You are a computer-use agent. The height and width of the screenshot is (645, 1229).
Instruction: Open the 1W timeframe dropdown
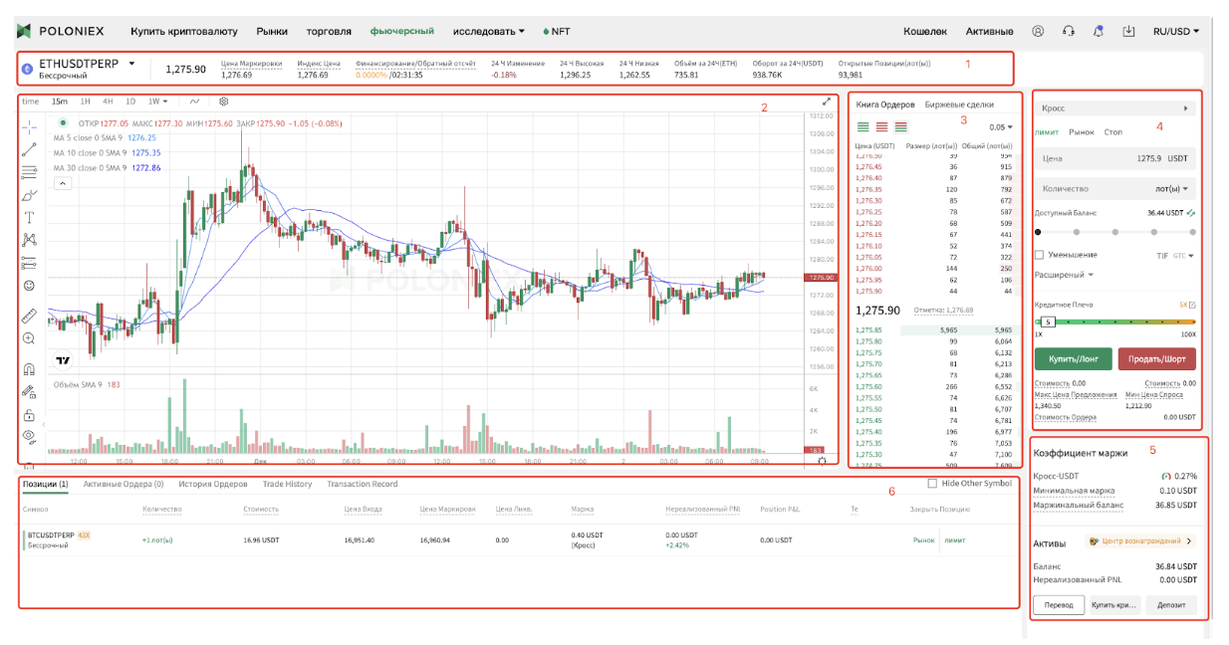(x=158, y=102)
